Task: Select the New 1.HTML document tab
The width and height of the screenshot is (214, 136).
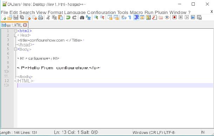Action: (14, 25)
